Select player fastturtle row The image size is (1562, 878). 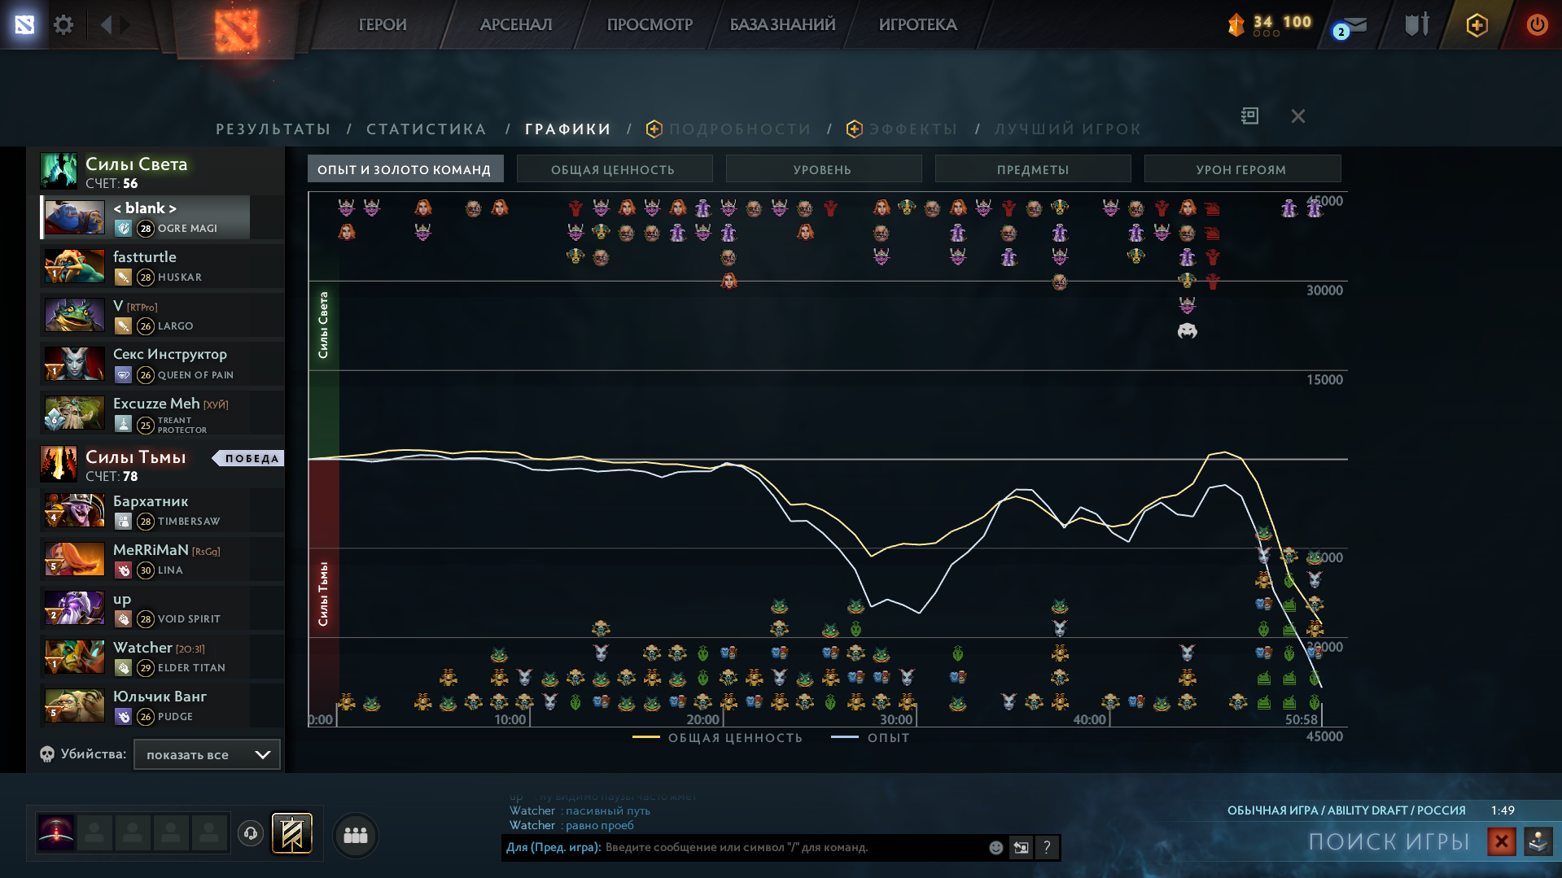162,266
